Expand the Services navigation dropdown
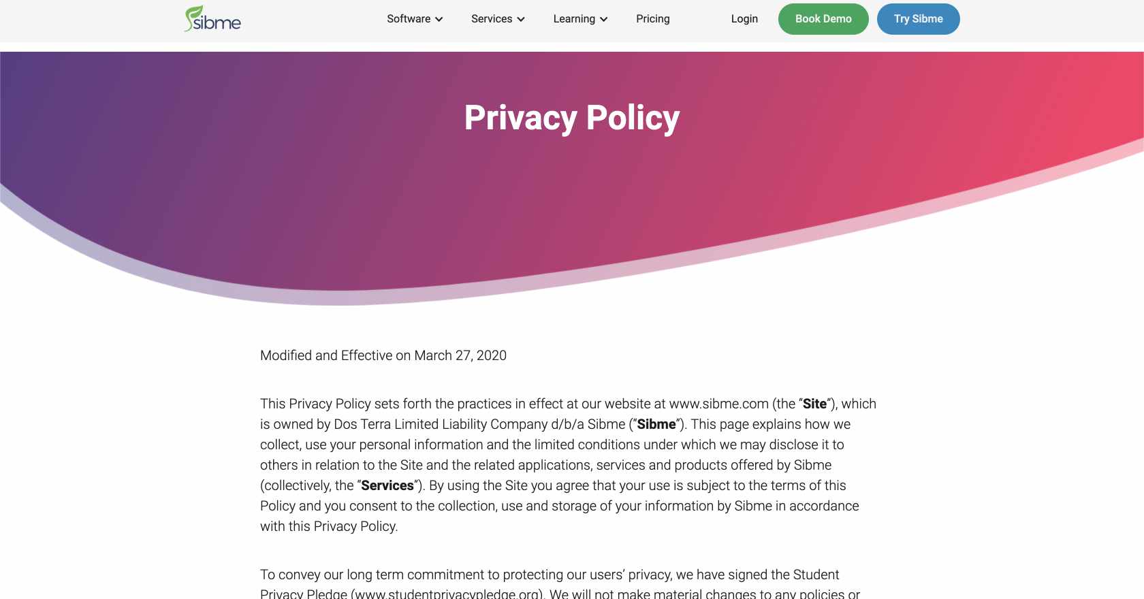The width and height of the screenshot is (1144, 599). click(x=492, y=19)
